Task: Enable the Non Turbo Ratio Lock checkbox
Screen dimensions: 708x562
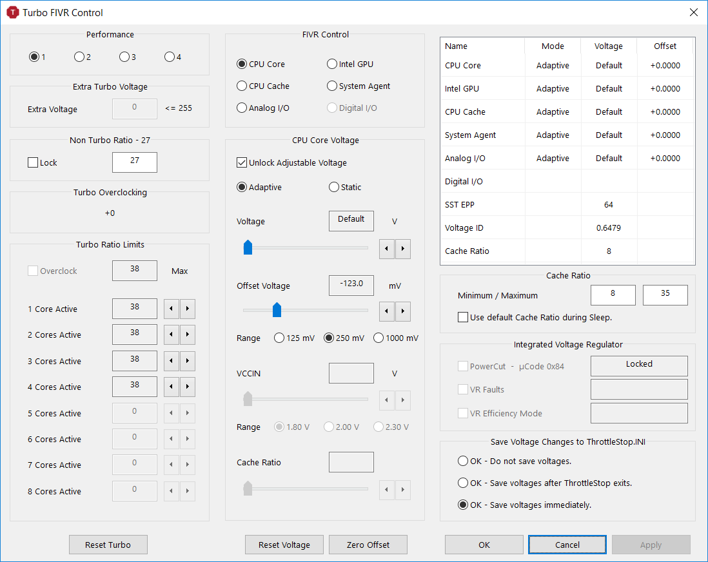Action: (x=33, y=163)
